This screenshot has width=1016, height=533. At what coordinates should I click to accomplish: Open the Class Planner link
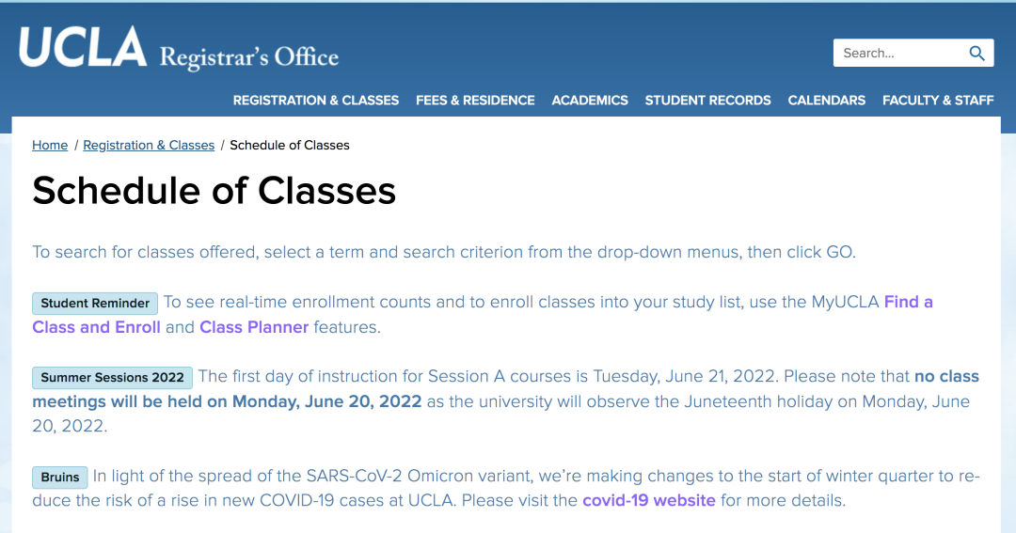[254, 327]
